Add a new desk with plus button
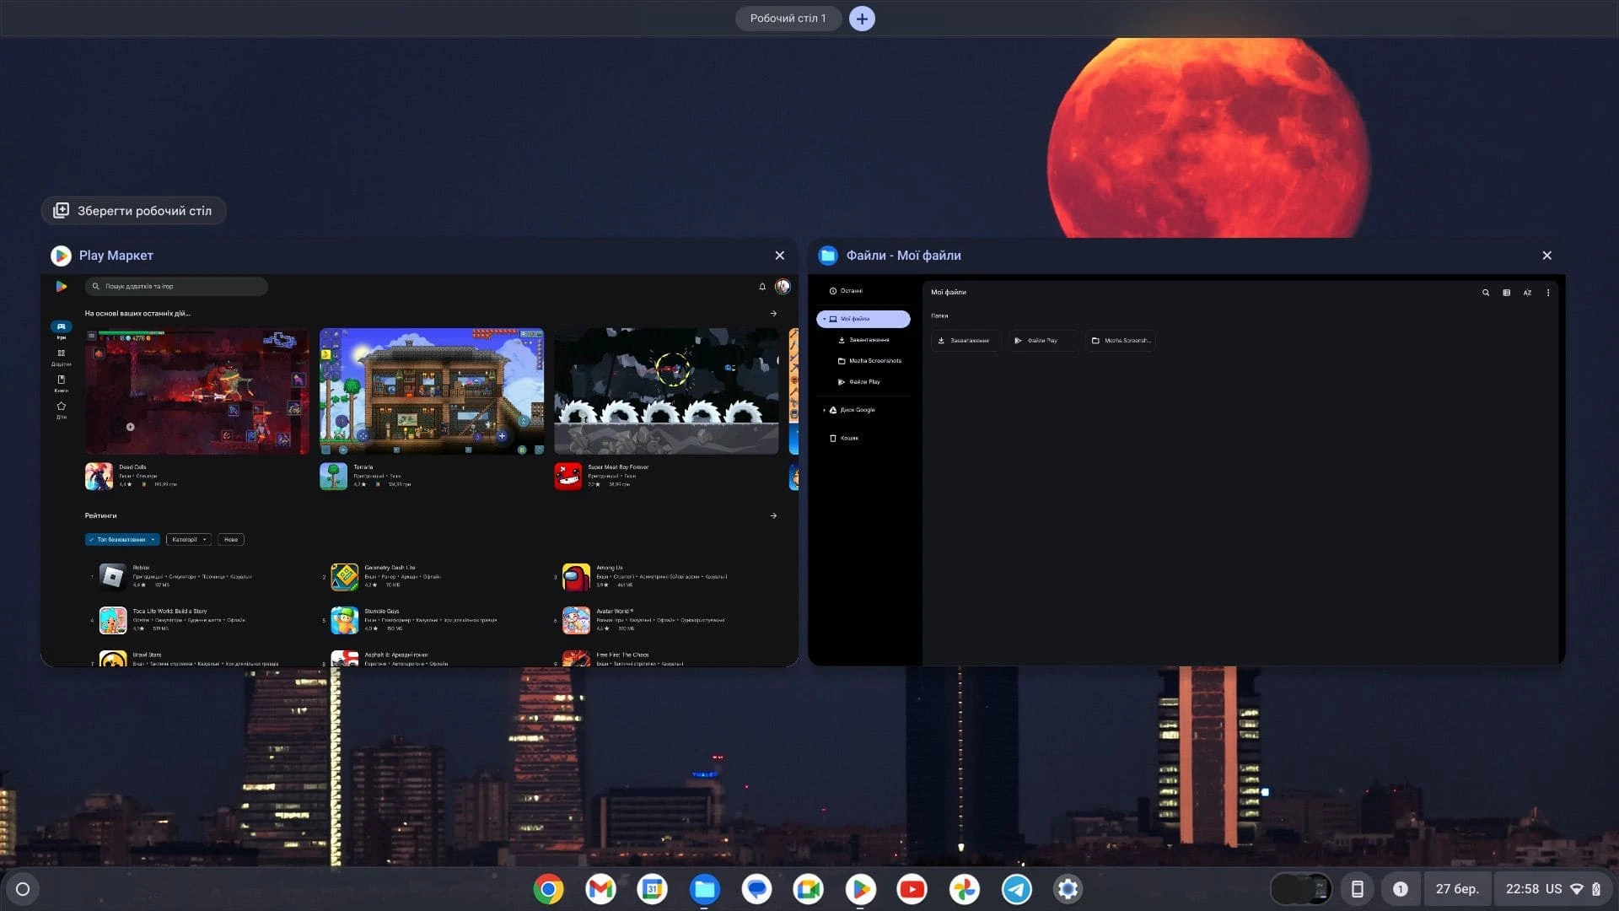1619x911 pixels. 862,19
